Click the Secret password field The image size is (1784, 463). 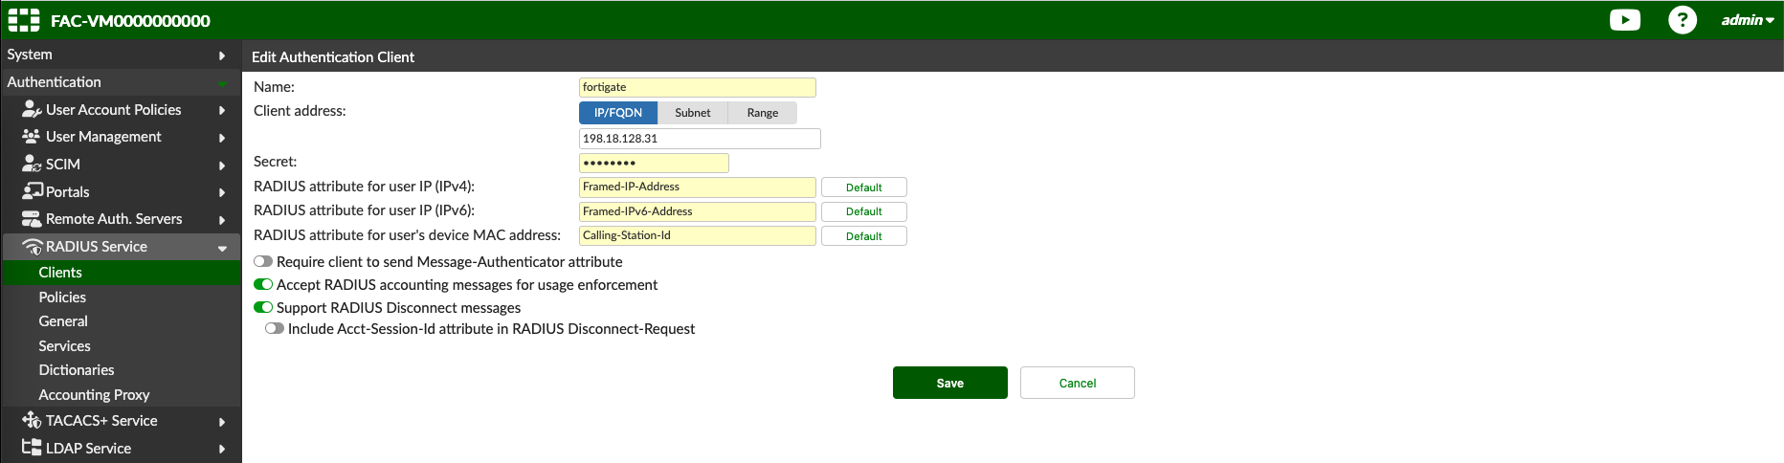(654, 163)
